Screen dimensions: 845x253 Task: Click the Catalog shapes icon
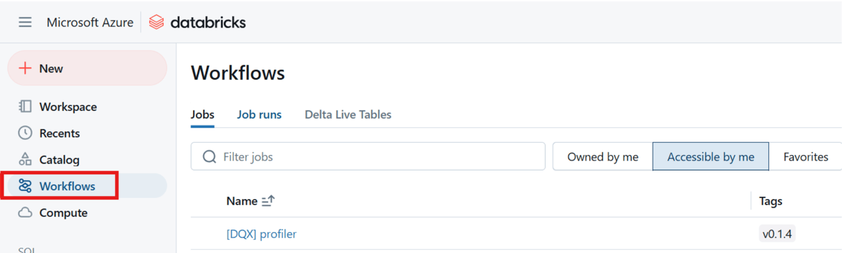[x=25, y=159]
